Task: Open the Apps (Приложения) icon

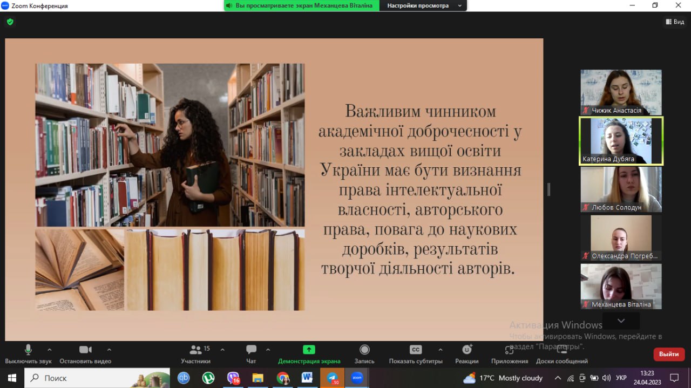Action: [x=509, y=350]
